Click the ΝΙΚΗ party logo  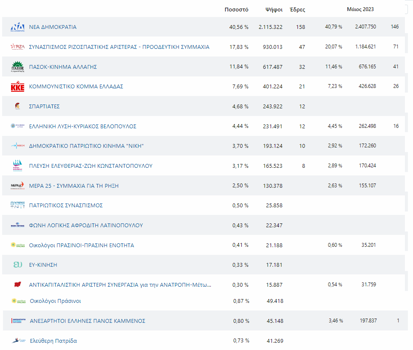tap(18, 146)
